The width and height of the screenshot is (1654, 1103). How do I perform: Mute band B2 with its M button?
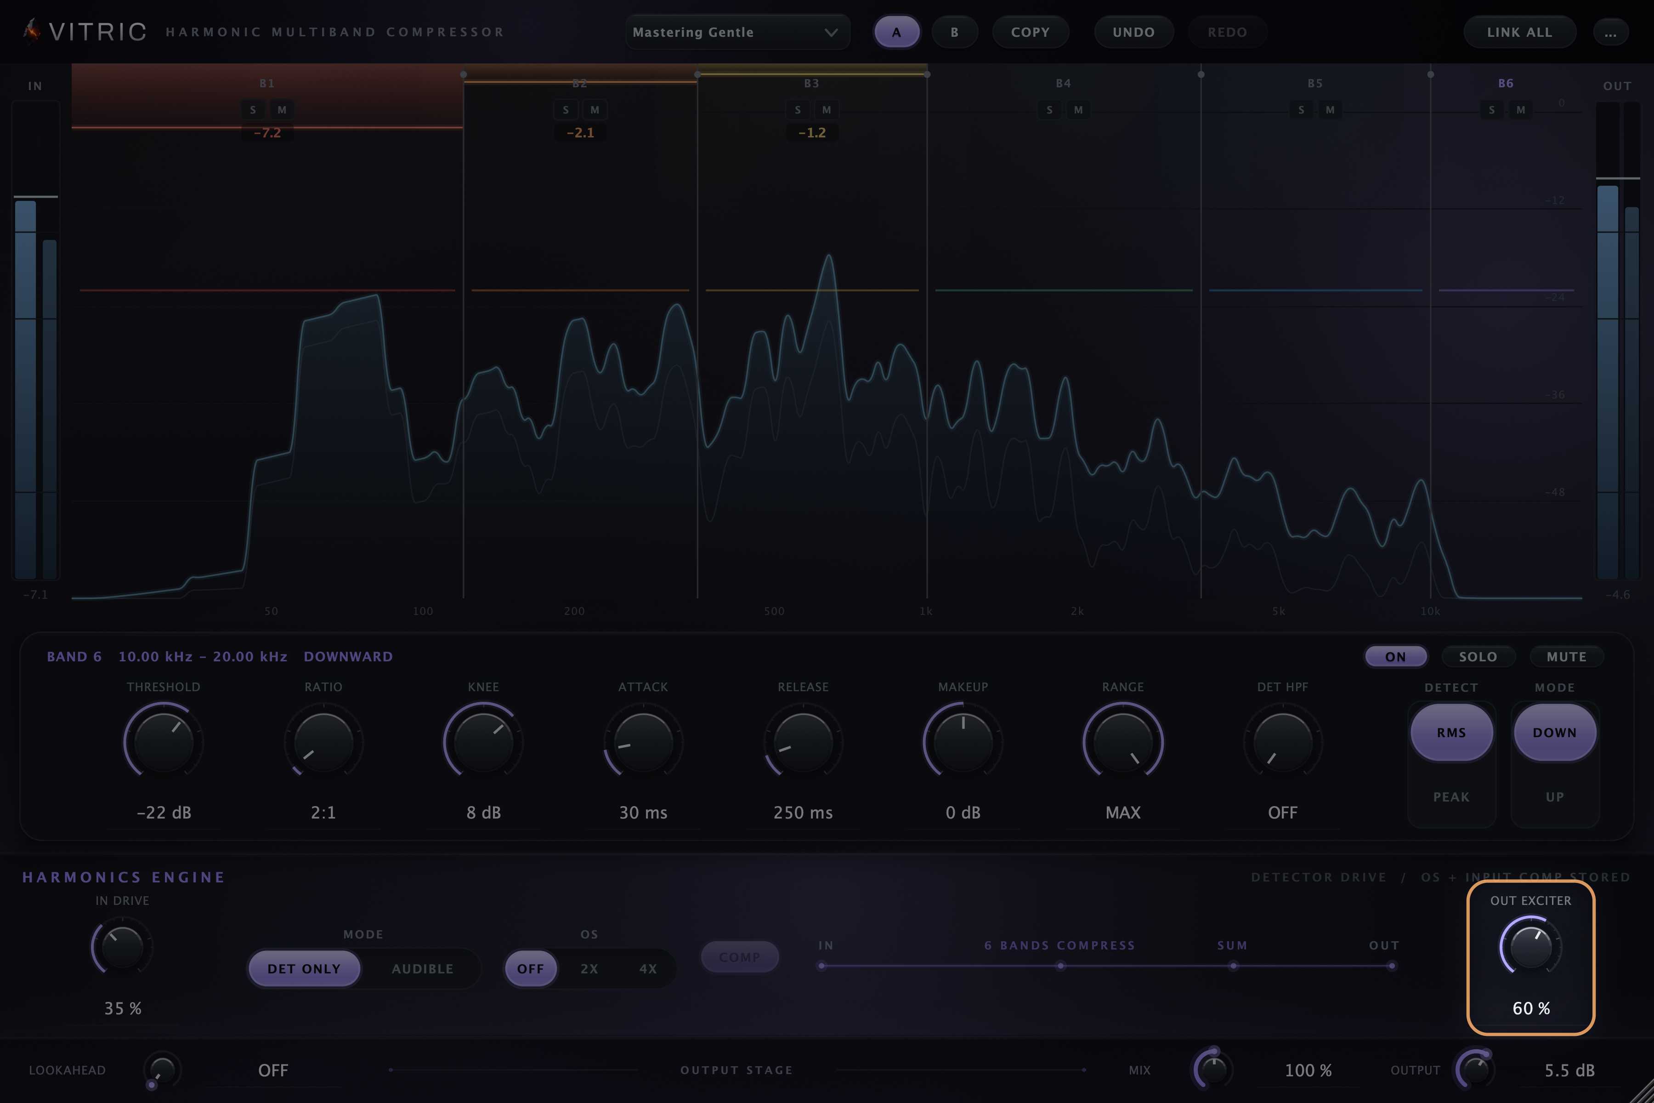point(595,110)
